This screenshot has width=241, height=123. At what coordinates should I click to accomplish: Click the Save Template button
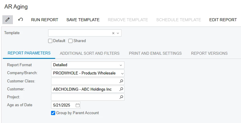point(83,20)
